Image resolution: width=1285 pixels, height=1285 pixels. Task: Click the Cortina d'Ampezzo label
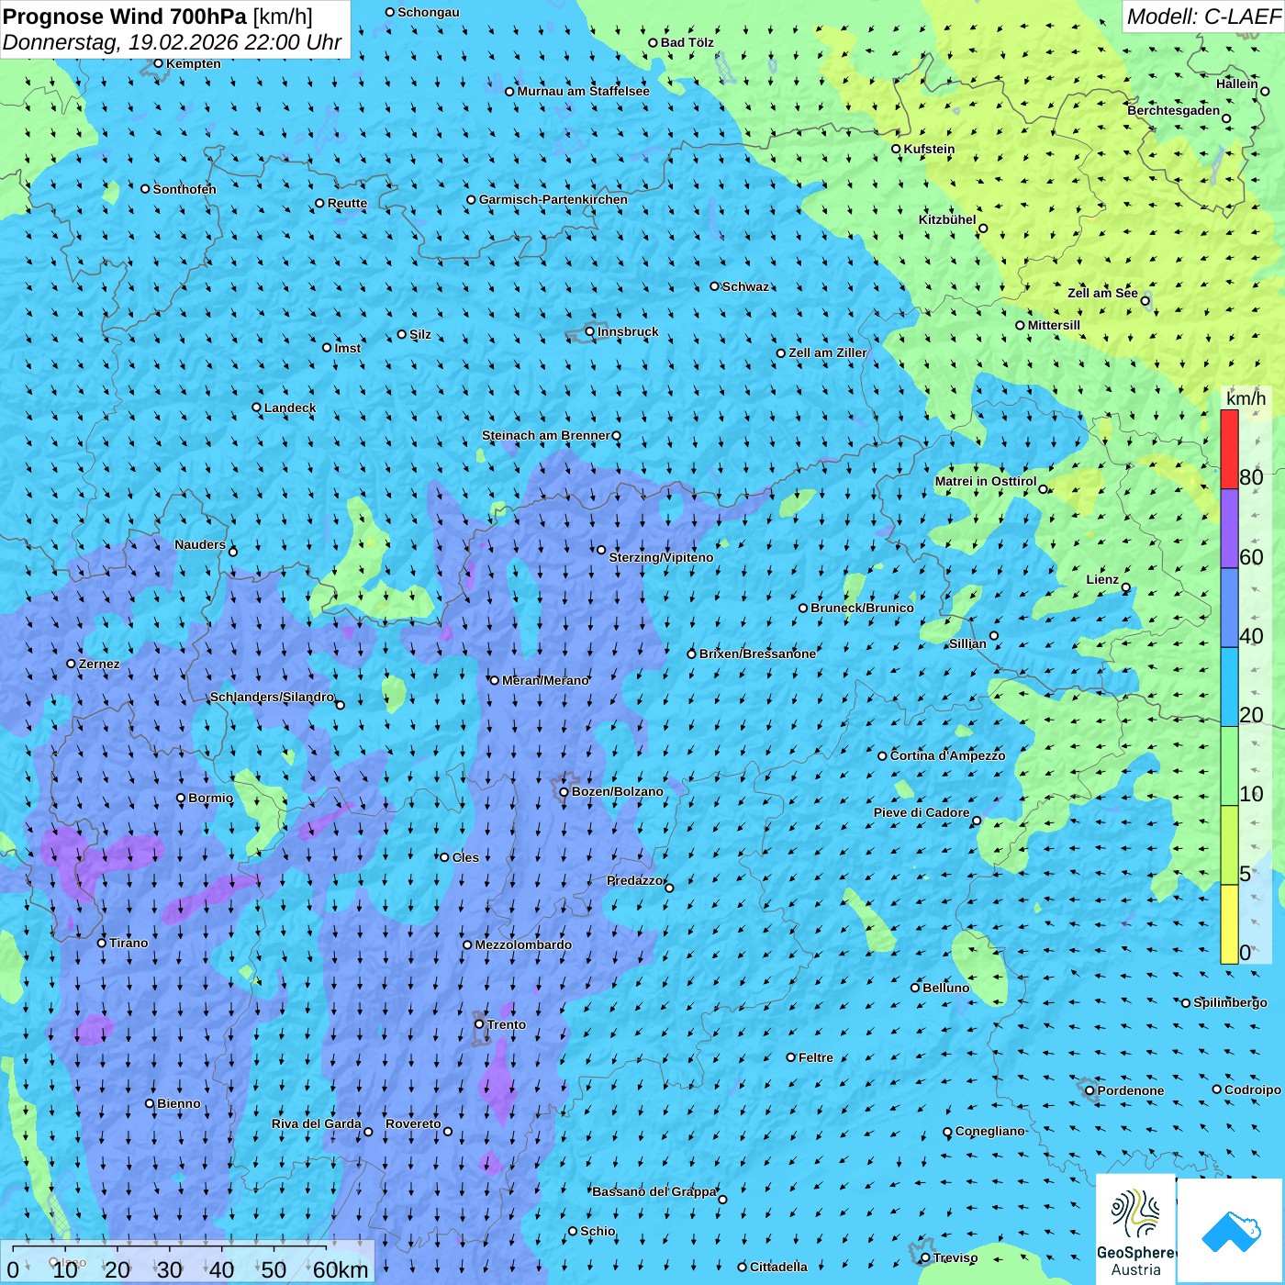tap(947, 755)
